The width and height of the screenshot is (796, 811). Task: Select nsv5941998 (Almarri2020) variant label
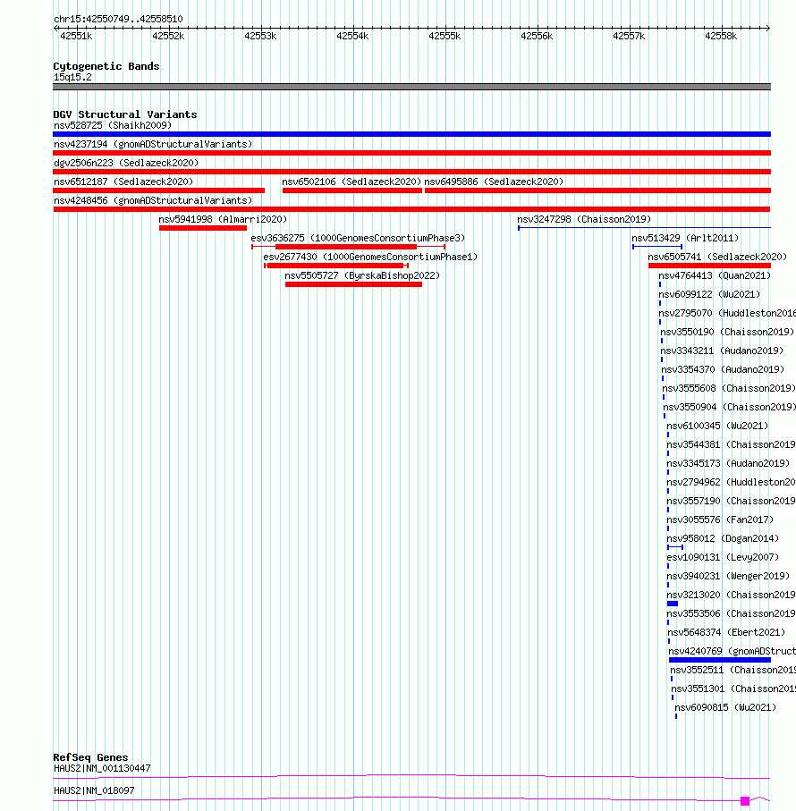[x=223, y=219]
